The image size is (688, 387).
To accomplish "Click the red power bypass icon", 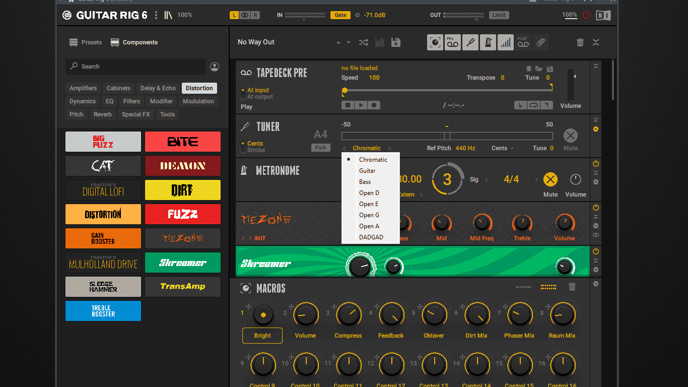I will pos(586,15).
